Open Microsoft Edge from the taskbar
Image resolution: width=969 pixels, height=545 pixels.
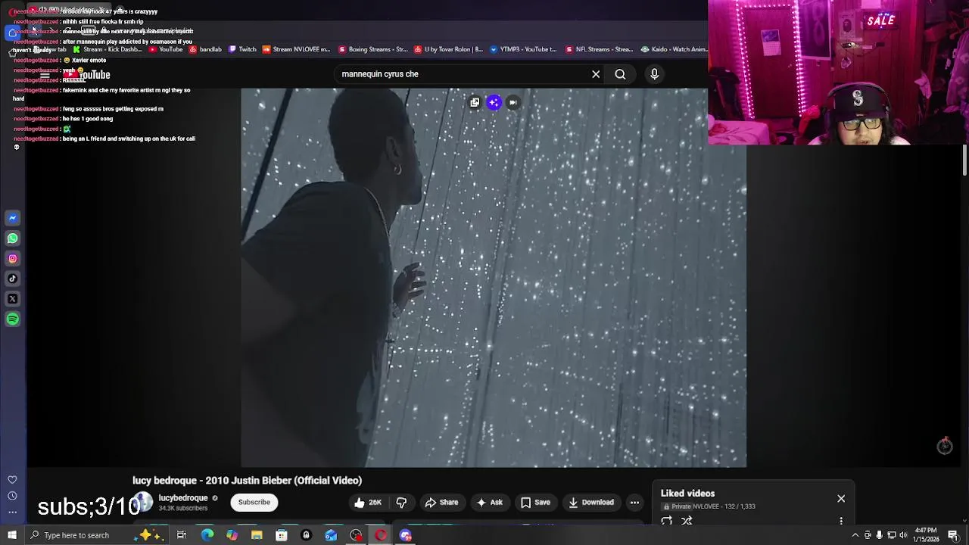tap(207, 535)
